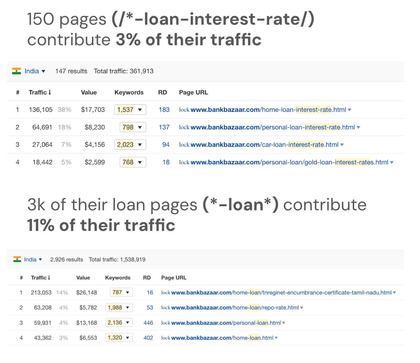The image size is (420, 363).
Task: Click the Total traffic: 1,538,919 text
Action: coord(117,259)
